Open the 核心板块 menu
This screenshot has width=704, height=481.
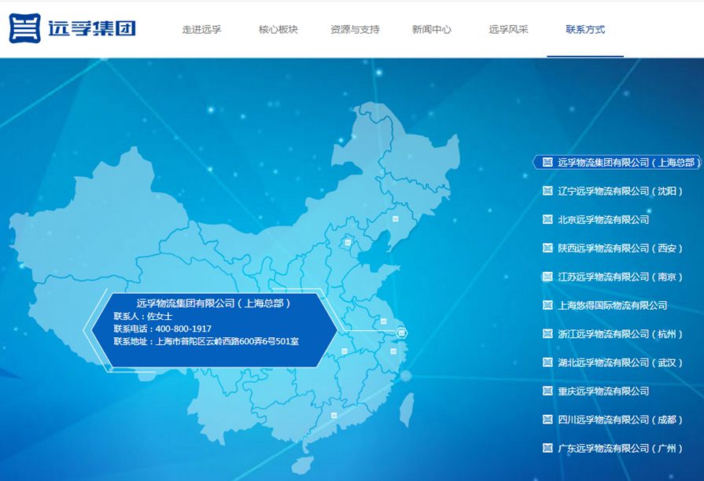[278, 30]
